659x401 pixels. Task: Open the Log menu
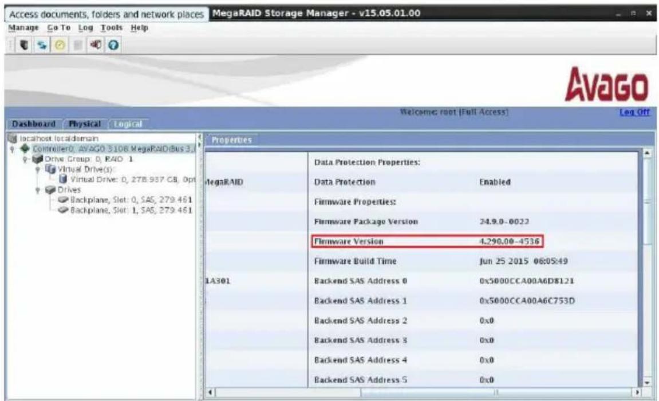click(85, 27)
